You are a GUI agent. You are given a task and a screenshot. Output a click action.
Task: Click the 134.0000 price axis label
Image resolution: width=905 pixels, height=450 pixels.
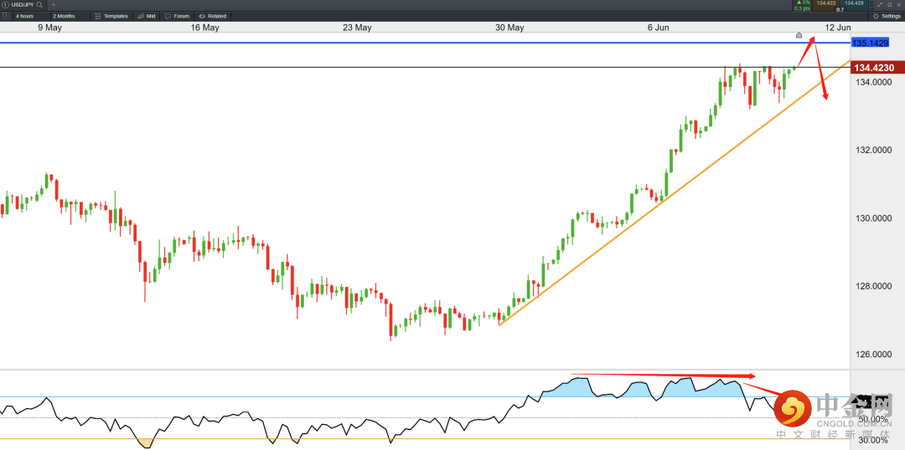click(872, 83)
